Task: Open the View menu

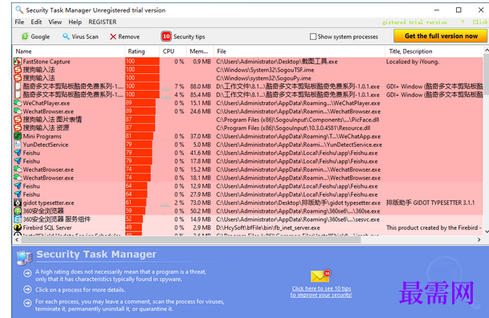Action: pos(55,22)
